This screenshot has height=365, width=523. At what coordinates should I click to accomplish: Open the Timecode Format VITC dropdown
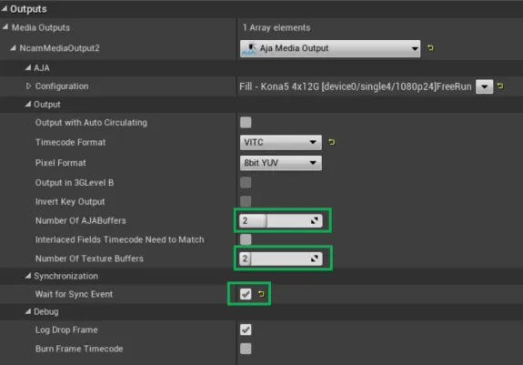(281, 143)
